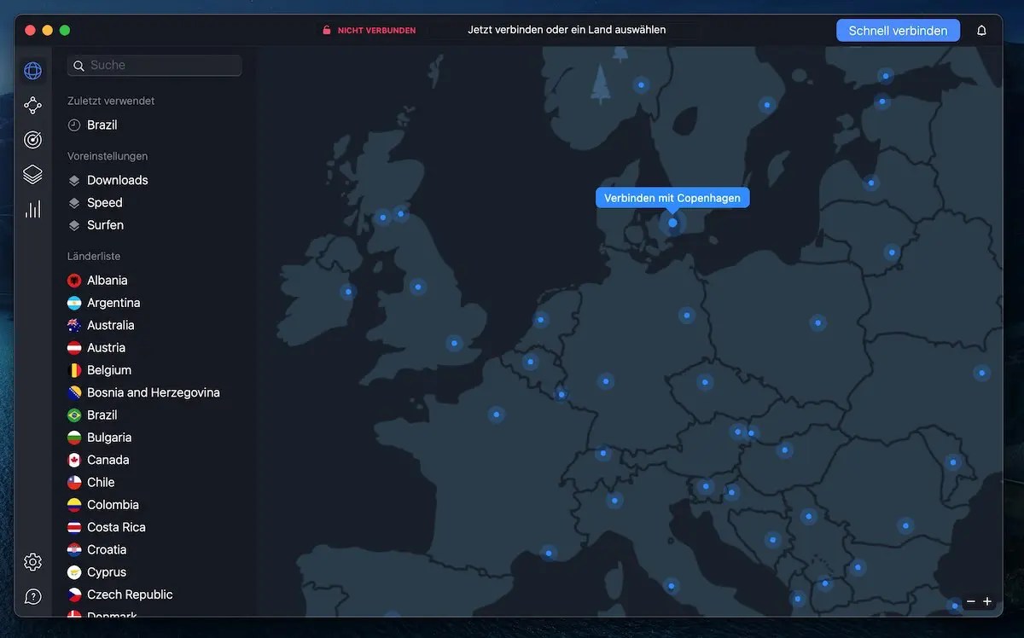Click Colombia flag icon
Image resolution: width=1024 pixels, height=638 pixels.
(x=74, y=505)
